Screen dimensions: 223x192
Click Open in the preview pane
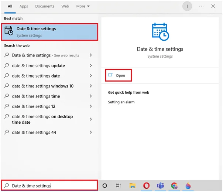119,75
